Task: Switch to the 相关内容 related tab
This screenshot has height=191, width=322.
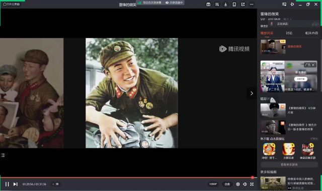Action: coord(311,33)
